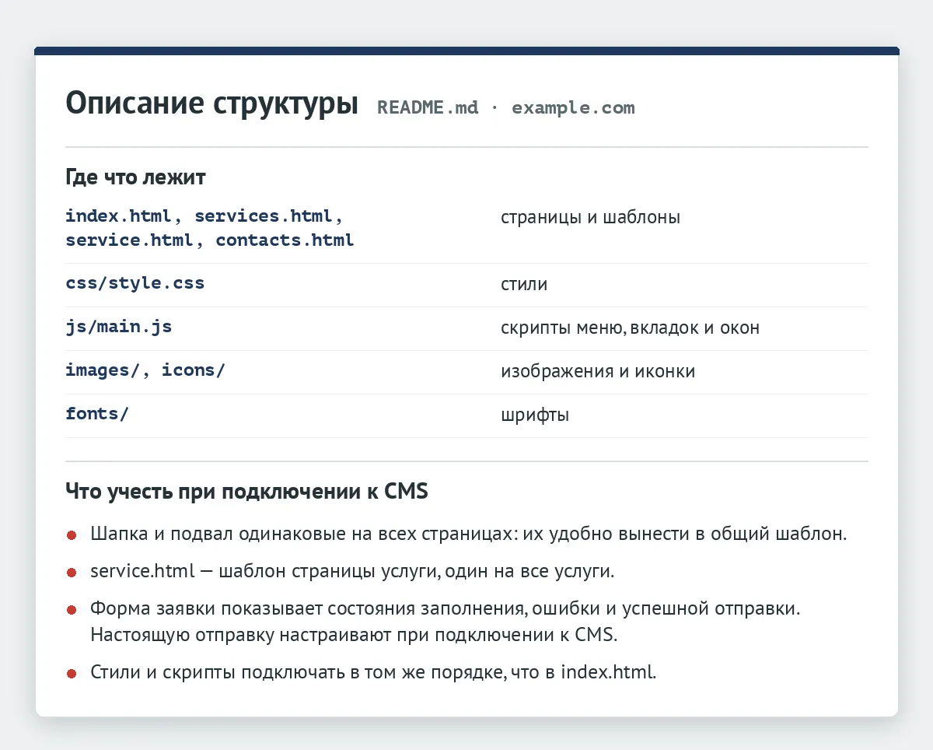Select the 'fonts/' folder name

coord(97,414)
